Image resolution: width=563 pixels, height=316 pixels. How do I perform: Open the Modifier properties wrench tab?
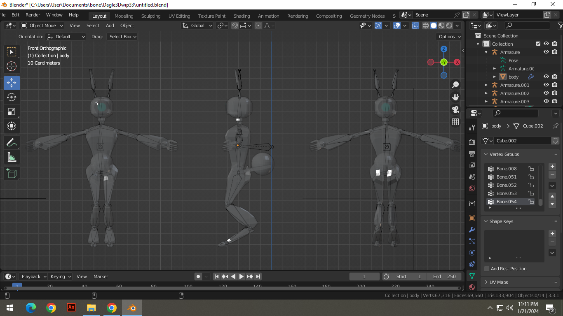tap(472, 230)
